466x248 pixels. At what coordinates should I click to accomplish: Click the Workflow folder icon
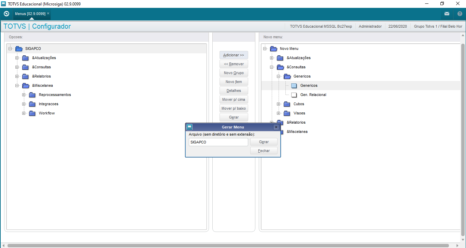pyautogui.click(x=32, y=113)
